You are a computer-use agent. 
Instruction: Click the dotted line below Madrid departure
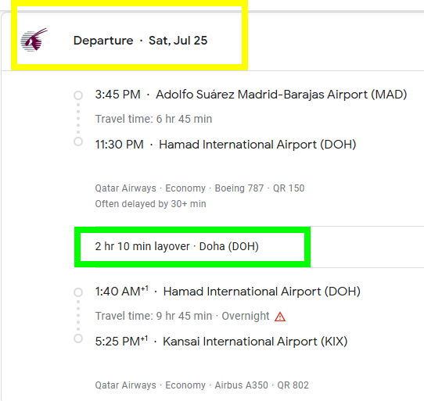click(78, 118)
